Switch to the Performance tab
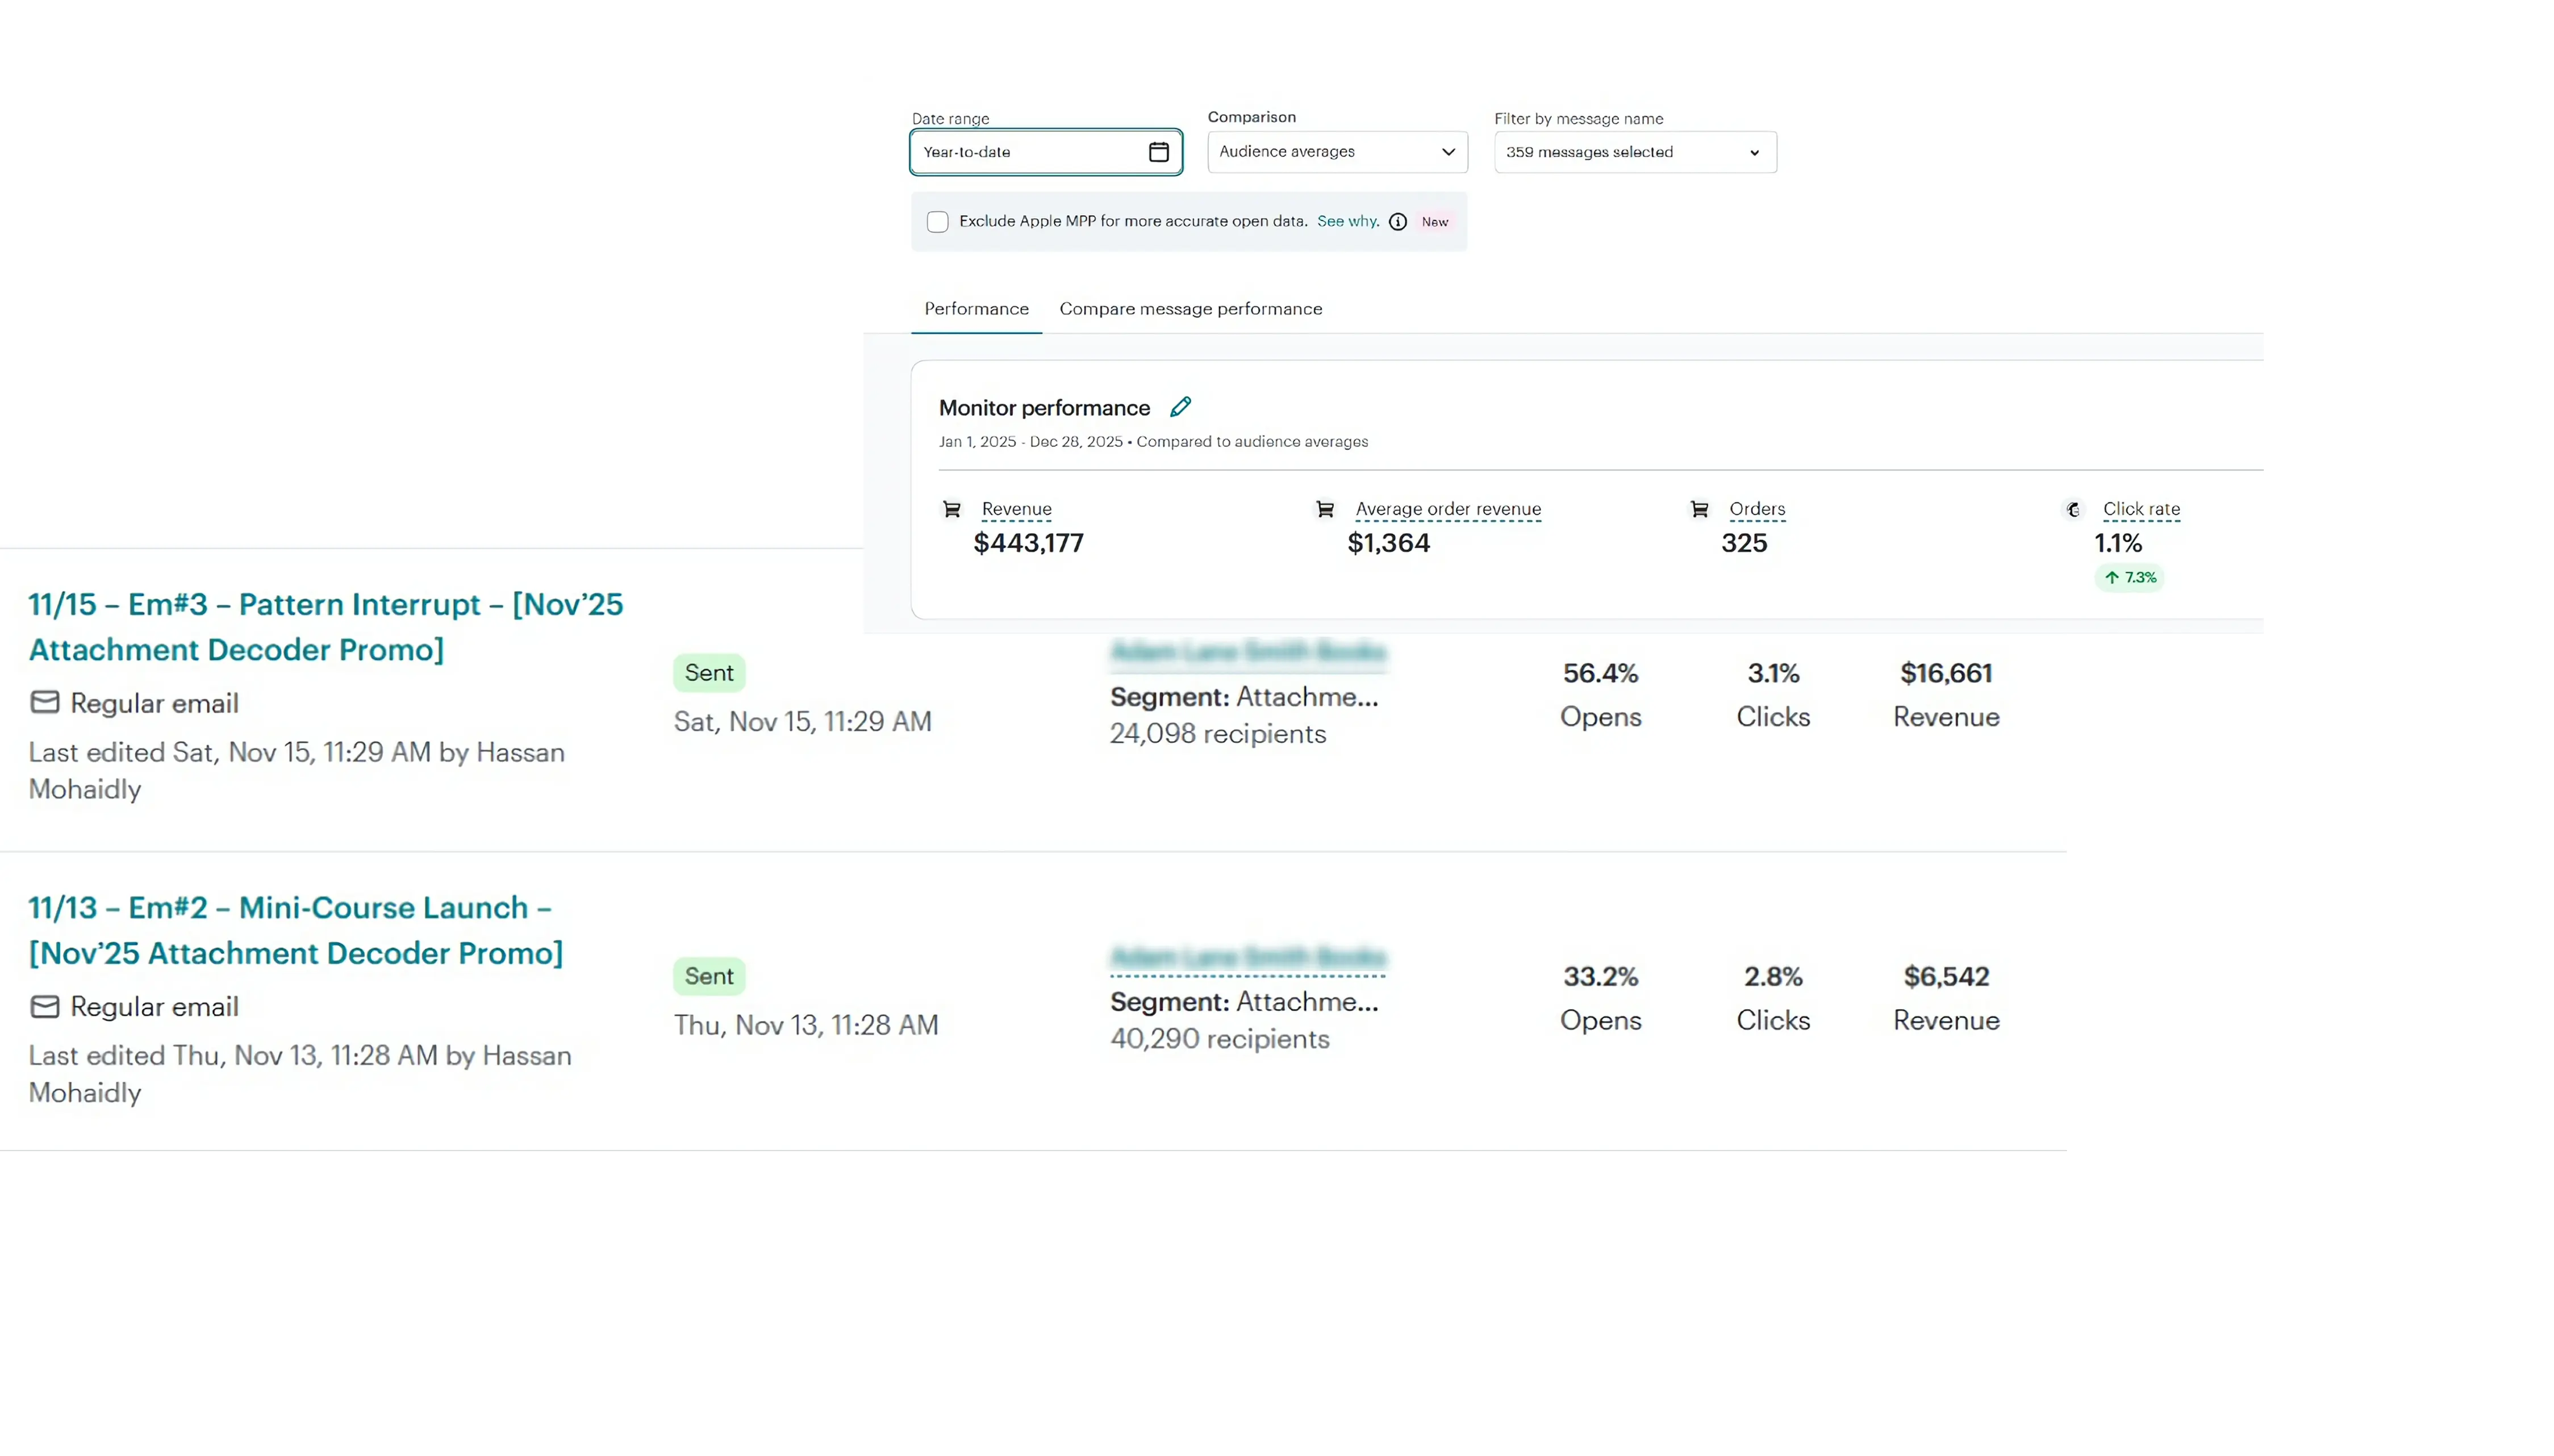Image resolution: width=2554 pixels, height=1456 pixels. [975, 309]
